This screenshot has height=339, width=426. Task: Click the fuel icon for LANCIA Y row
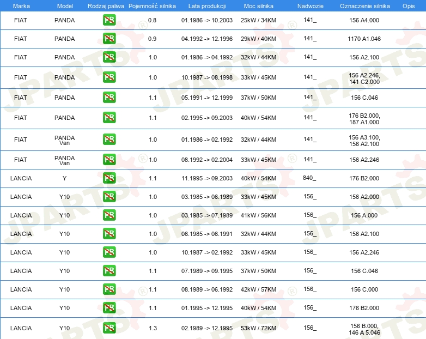109,178
